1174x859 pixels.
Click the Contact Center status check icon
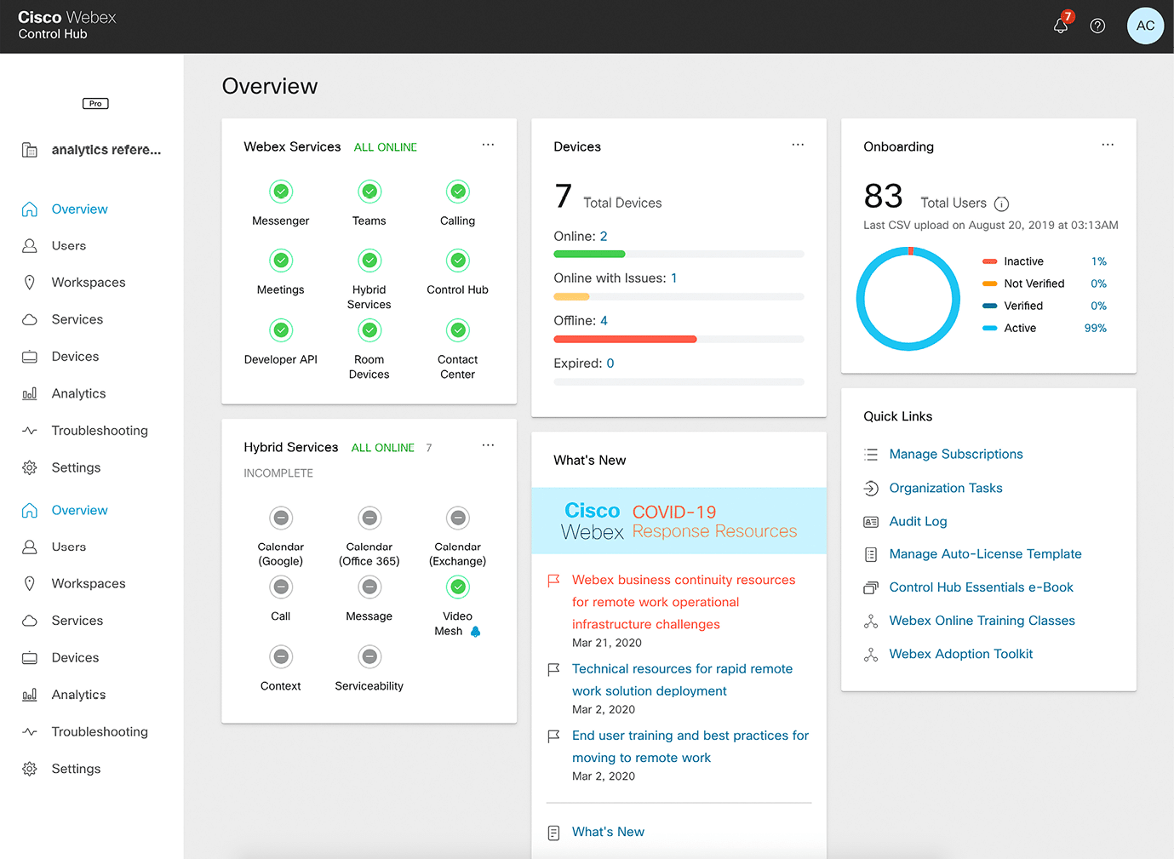coord(458,330)
